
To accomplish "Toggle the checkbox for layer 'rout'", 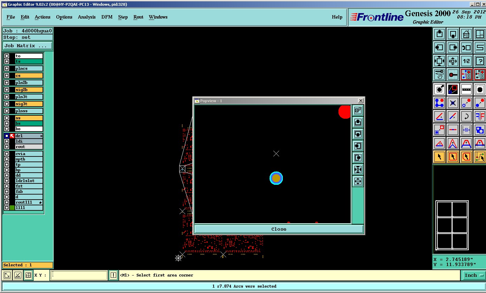I will [x=7, y=147].
